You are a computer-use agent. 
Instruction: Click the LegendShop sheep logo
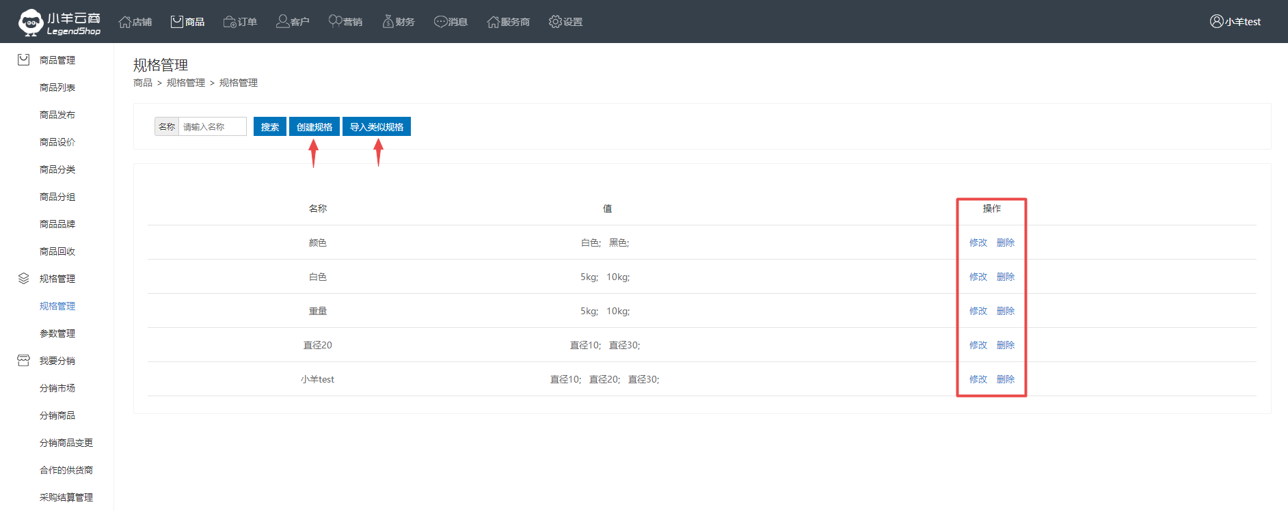point(31,22)
